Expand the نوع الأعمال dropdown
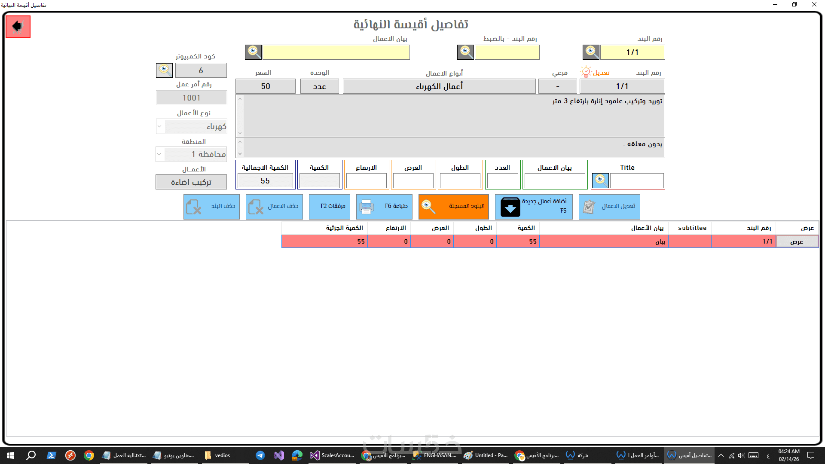This screenshot has height=464, width=825. (x=159, y=126)
